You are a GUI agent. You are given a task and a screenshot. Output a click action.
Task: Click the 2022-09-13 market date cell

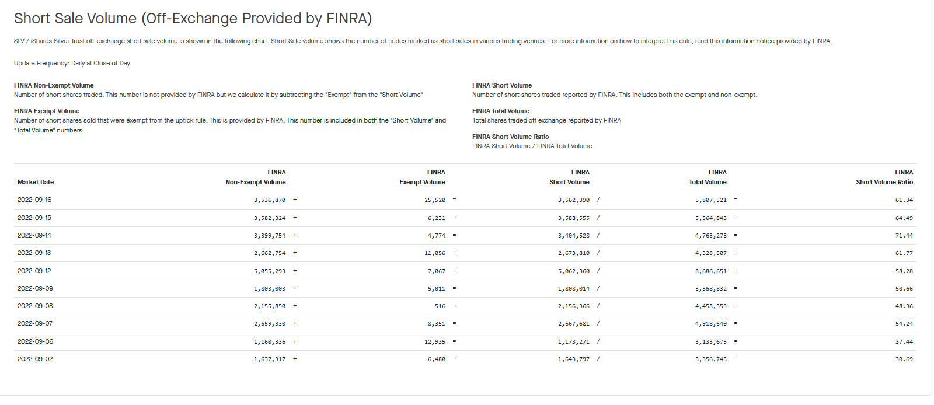pyautogui.click(x=34, y=253)
